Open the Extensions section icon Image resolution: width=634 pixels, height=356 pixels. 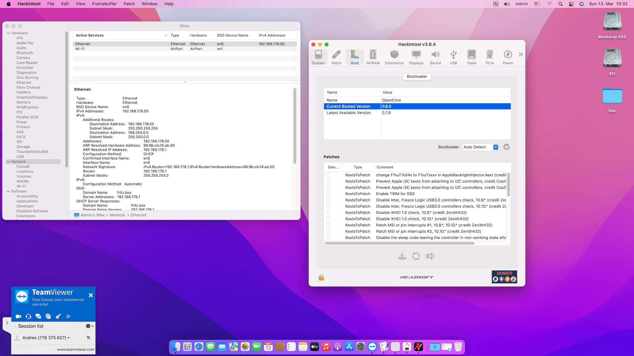(x=394, y=57)
